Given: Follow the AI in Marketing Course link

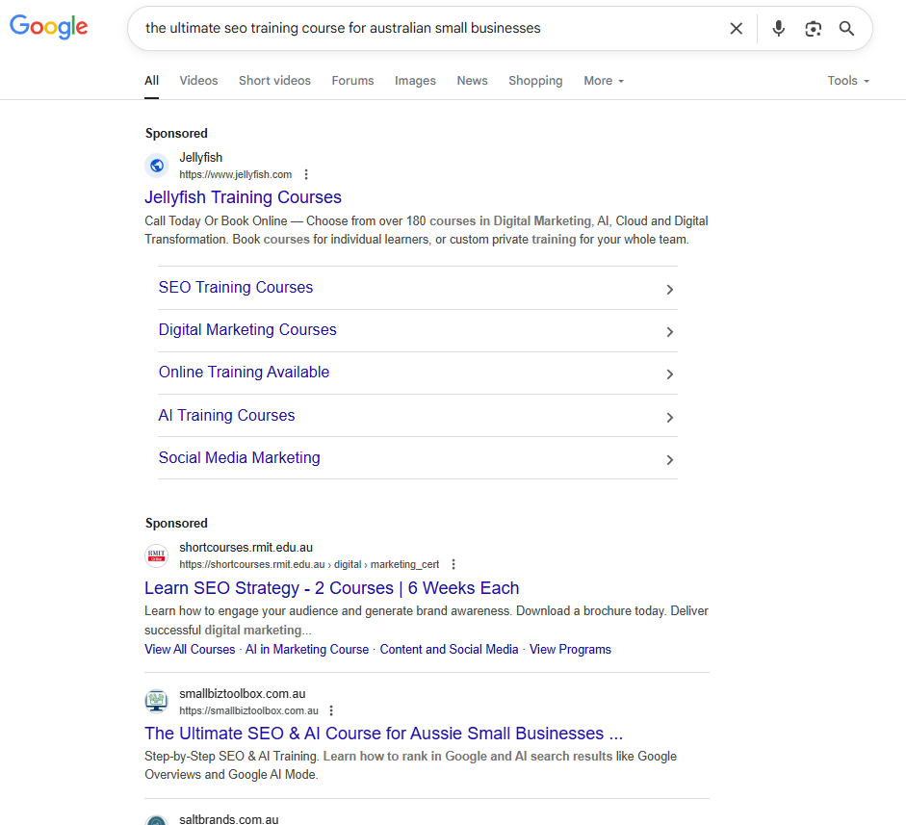Looking at the screenshot, I should 307,650.
